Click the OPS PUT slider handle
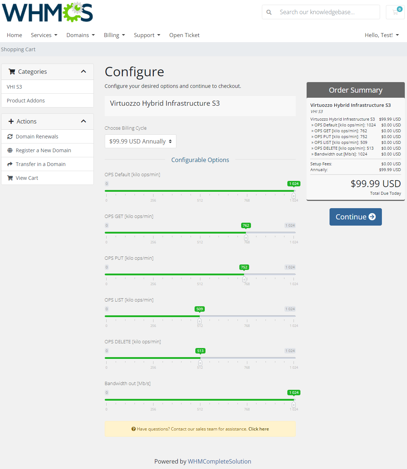407x469 pixels. pos(244,279)
